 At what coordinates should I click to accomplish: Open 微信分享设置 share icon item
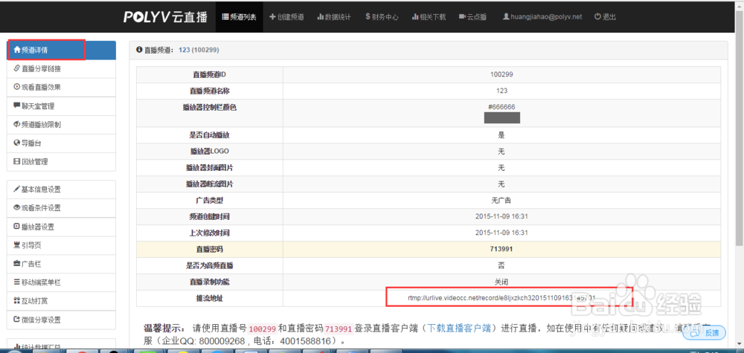(x=61, y=320)
